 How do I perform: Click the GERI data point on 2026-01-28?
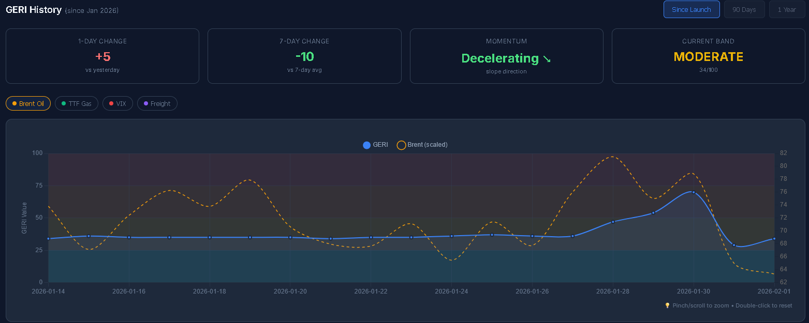(x=613, y=222)
